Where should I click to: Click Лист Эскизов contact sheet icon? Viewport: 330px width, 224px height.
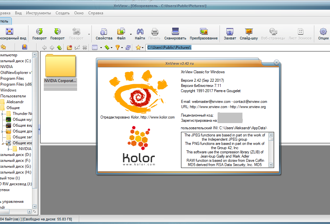pyautogui.click(x=301, y=32)
